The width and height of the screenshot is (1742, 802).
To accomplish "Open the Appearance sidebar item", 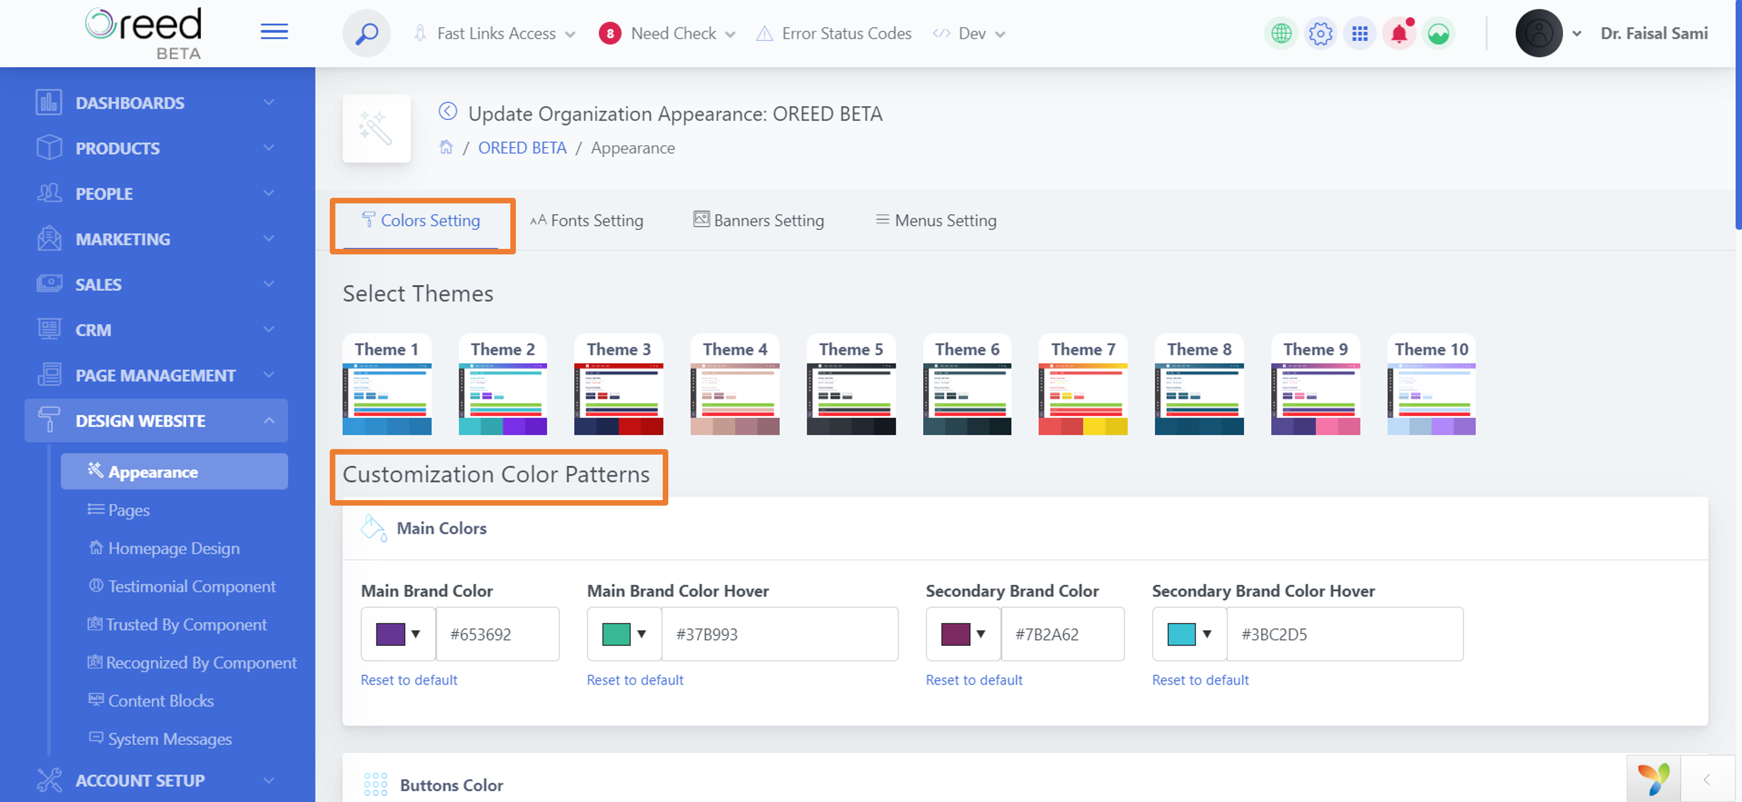I will pos(174,472).
